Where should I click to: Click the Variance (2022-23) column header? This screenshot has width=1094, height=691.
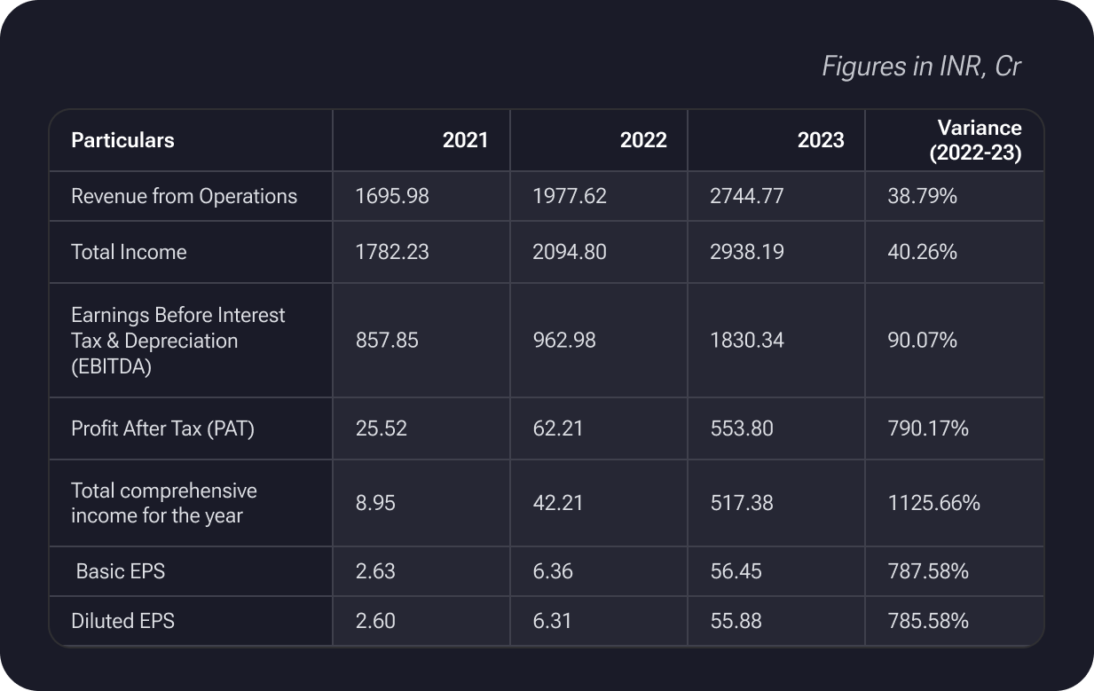coord(975,140)
